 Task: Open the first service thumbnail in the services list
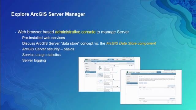tap(100, 68)
